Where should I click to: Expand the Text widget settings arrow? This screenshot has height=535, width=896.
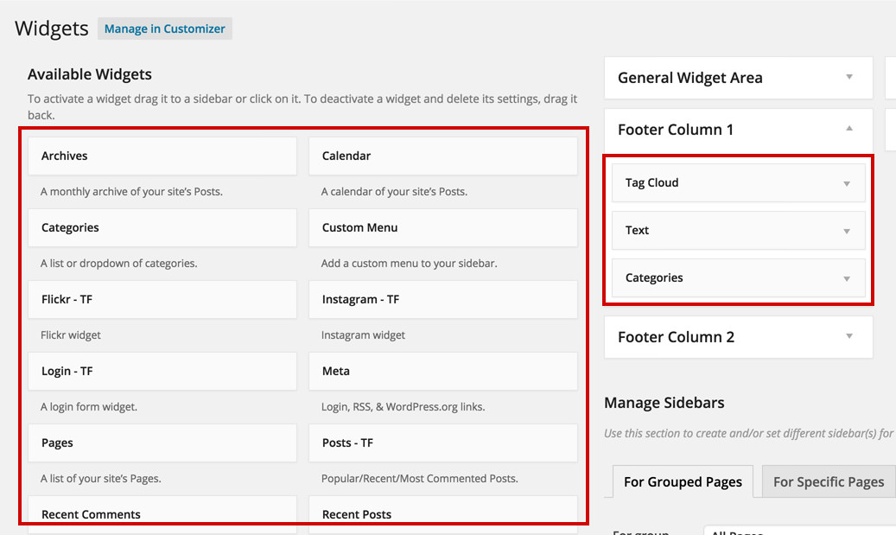click(847, 231)
